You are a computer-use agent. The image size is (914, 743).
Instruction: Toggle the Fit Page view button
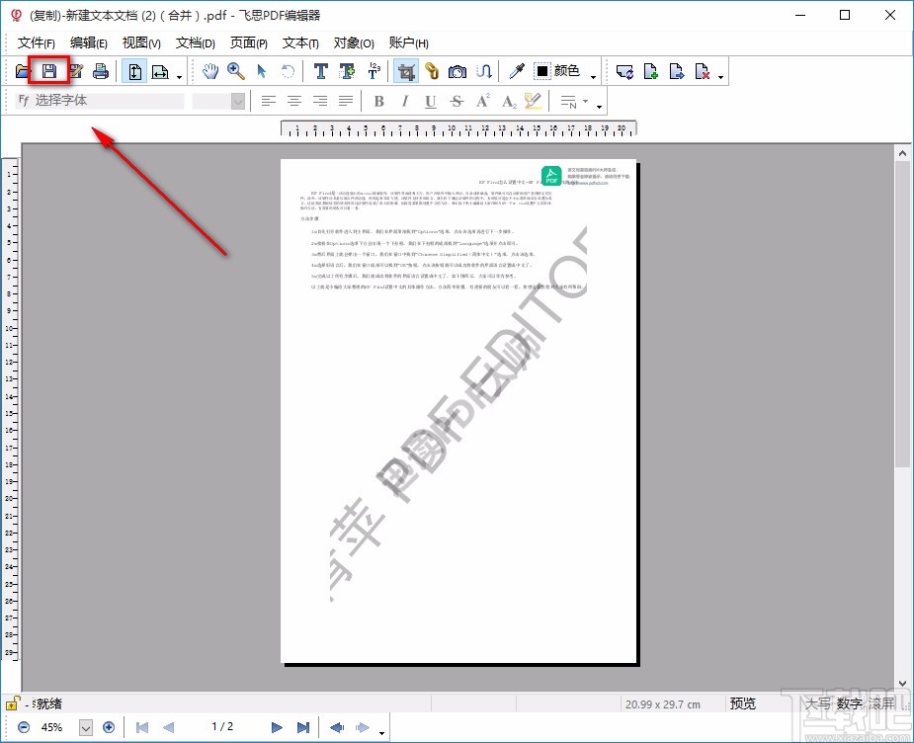(134, 70)
